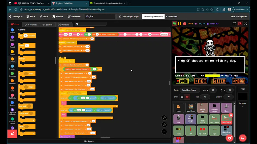This screenshot has height=144, width=257.
Task: Open TurboWarp Feedback
Action: pos(153,17)
